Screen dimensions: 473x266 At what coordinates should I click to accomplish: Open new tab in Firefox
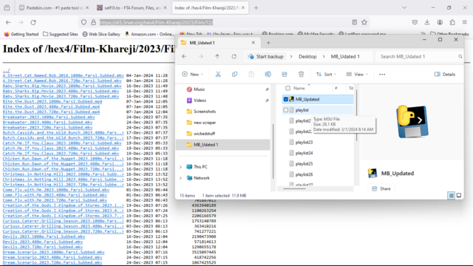pyautogui.click(x=256, y=8)
